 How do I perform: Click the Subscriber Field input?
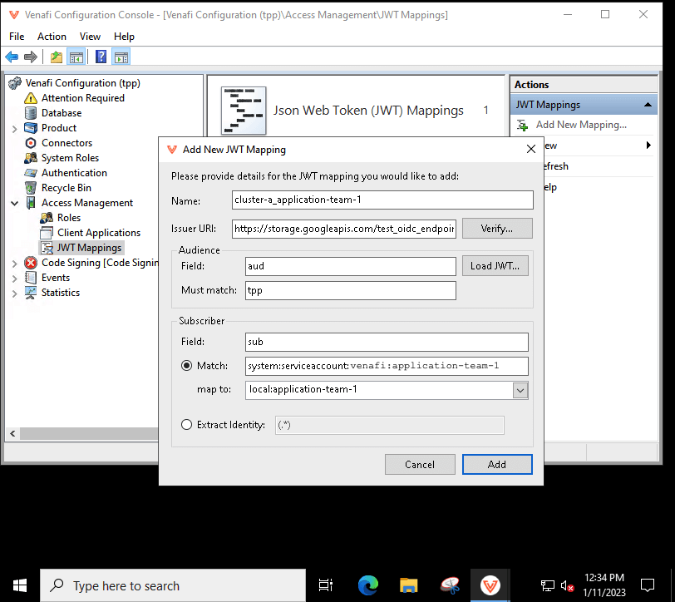[387, 342]
